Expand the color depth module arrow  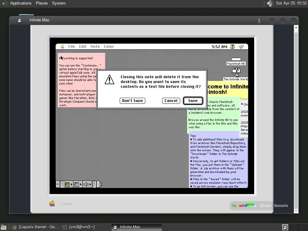pyautogui.click(x=72, y=184)
